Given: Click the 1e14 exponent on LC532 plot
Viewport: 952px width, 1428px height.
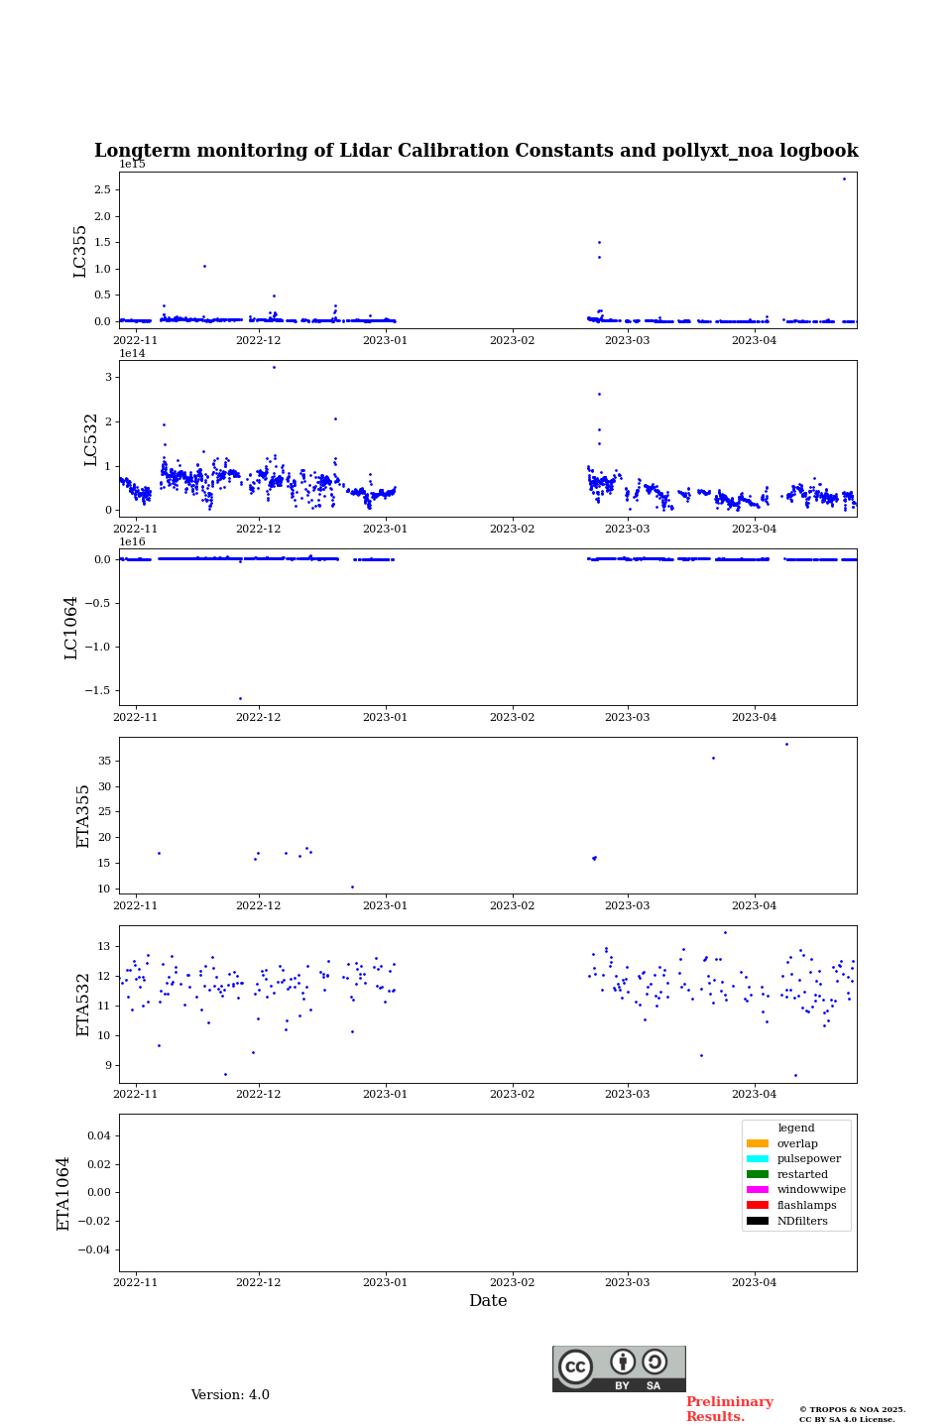Looking at the screenshot, I should [133, 353].
